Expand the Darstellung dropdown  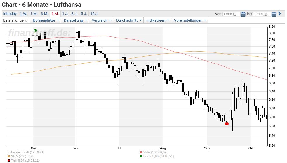(x=75, y=20)
